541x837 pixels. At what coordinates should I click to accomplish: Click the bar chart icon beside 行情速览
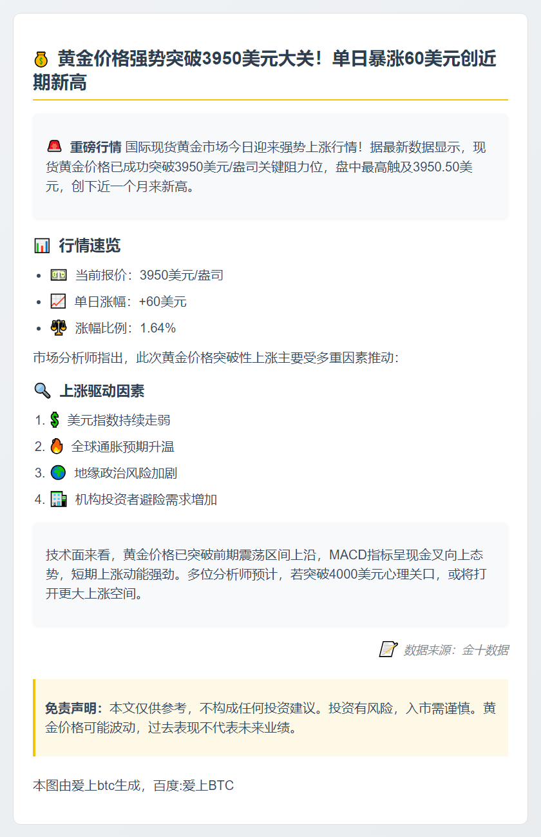41,245
